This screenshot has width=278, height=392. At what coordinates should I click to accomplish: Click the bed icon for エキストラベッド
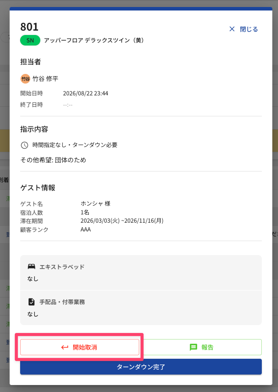32,266
